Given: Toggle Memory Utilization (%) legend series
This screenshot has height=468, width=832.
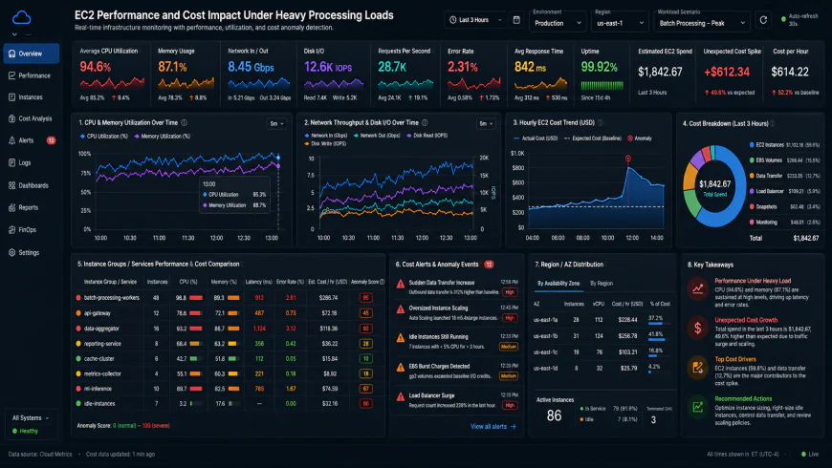Looking at the screenshot, I should 163,137.
